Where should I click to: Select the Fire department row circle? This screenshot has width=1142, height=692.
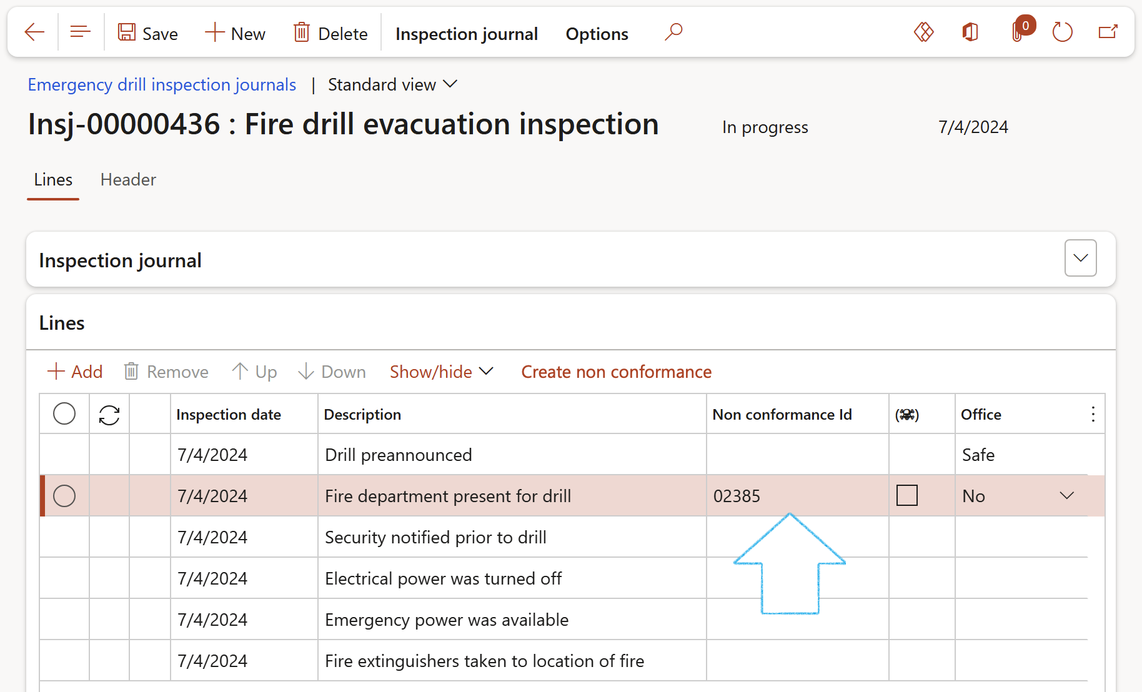(64, 496)
